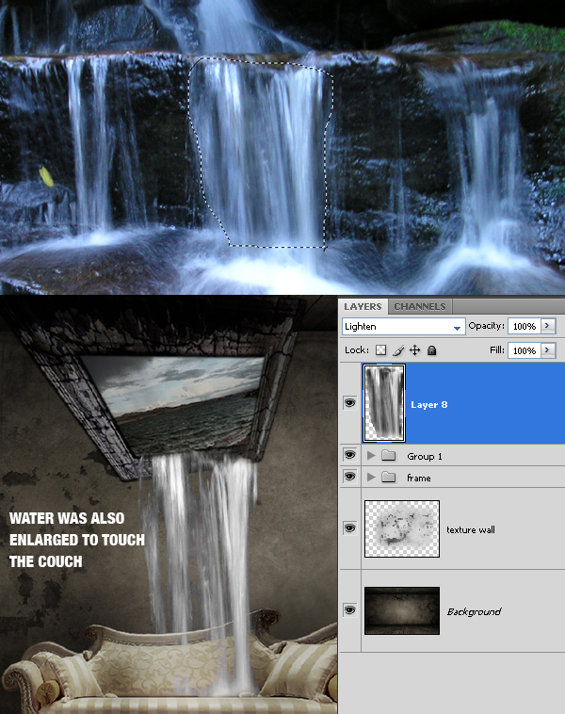This screenshot has width=565, height=714.
Task: Select the texture wall layer thumbnail
Action: pos(402,529)
